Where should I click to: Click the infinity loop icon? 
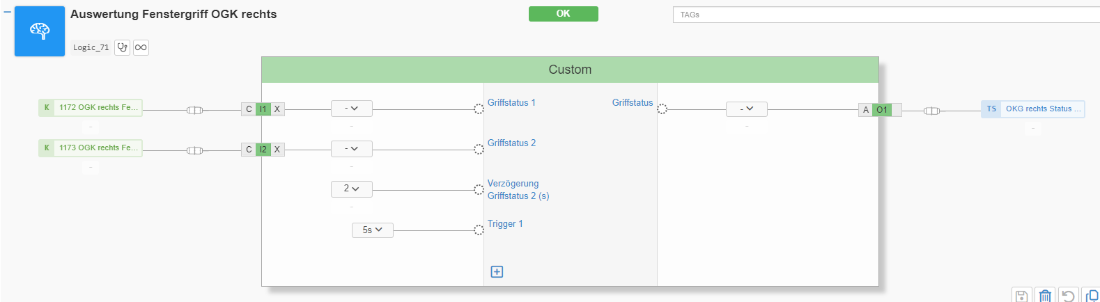[x=141, y=47]
